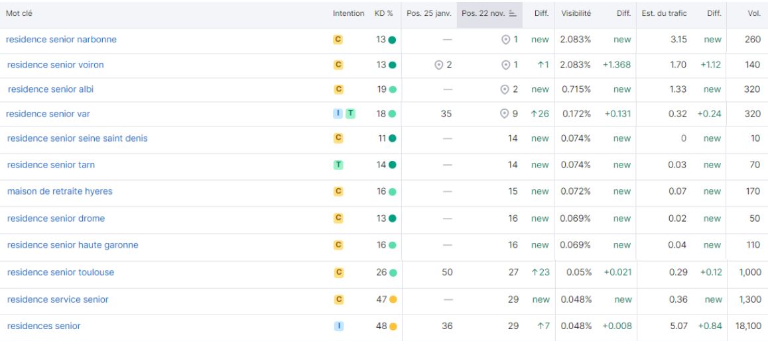Click the Visibilité column header

click(x=576, y=14)
